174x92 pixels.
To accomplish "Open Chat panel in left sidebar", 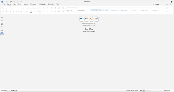I will 2,24.
